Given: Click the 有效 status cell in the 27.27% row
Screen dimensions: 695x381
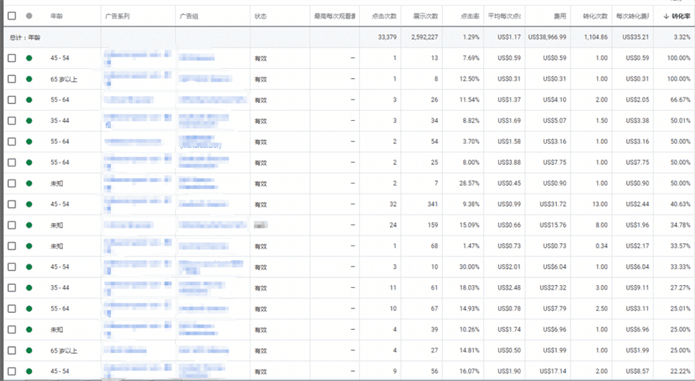Looking at the screenshot, I should pos(261,288).
